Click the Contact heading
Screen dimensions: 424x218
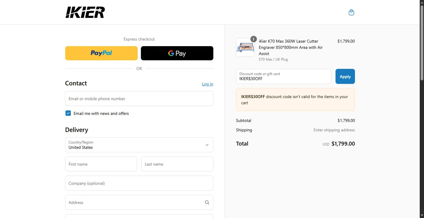click(x=76, y=83)
